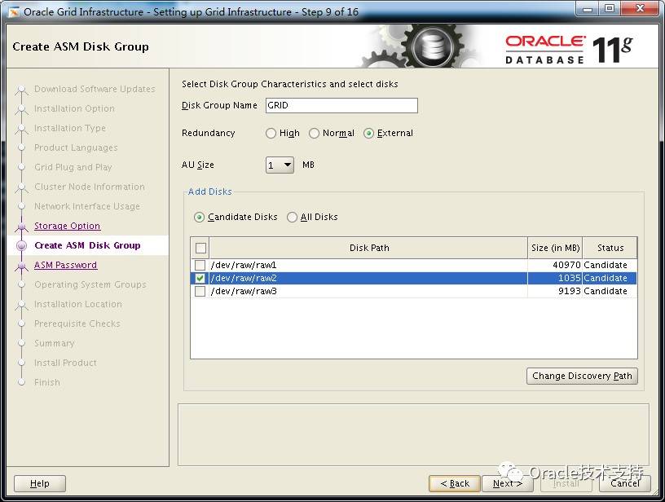The image size is (665, 502).
Task: Click the Installation Type step
Action: click(x=70, y=128)
